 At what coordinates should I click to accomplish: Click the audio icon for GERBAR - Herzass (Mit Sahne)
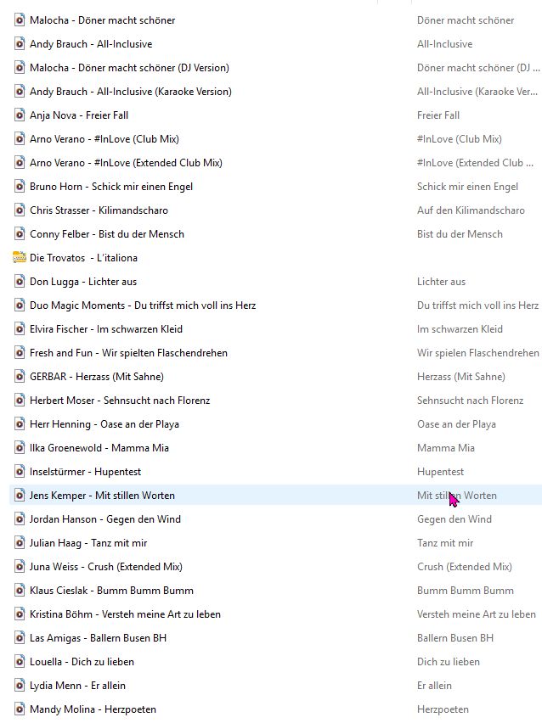click(20, 376)
